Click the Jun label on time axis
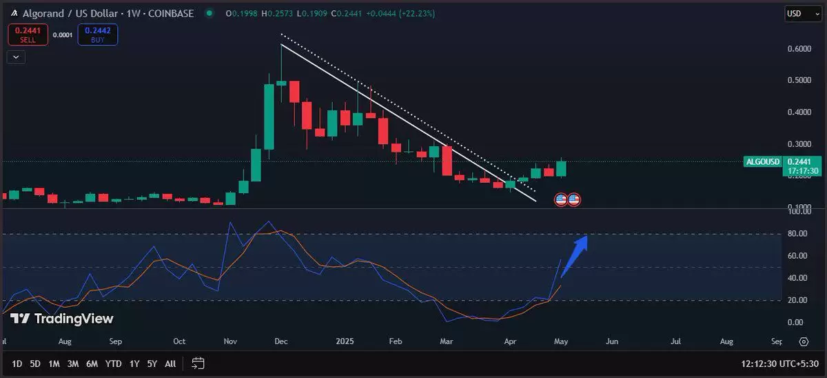Viewport: 827px width, 378px height. (x=613, y=341)
